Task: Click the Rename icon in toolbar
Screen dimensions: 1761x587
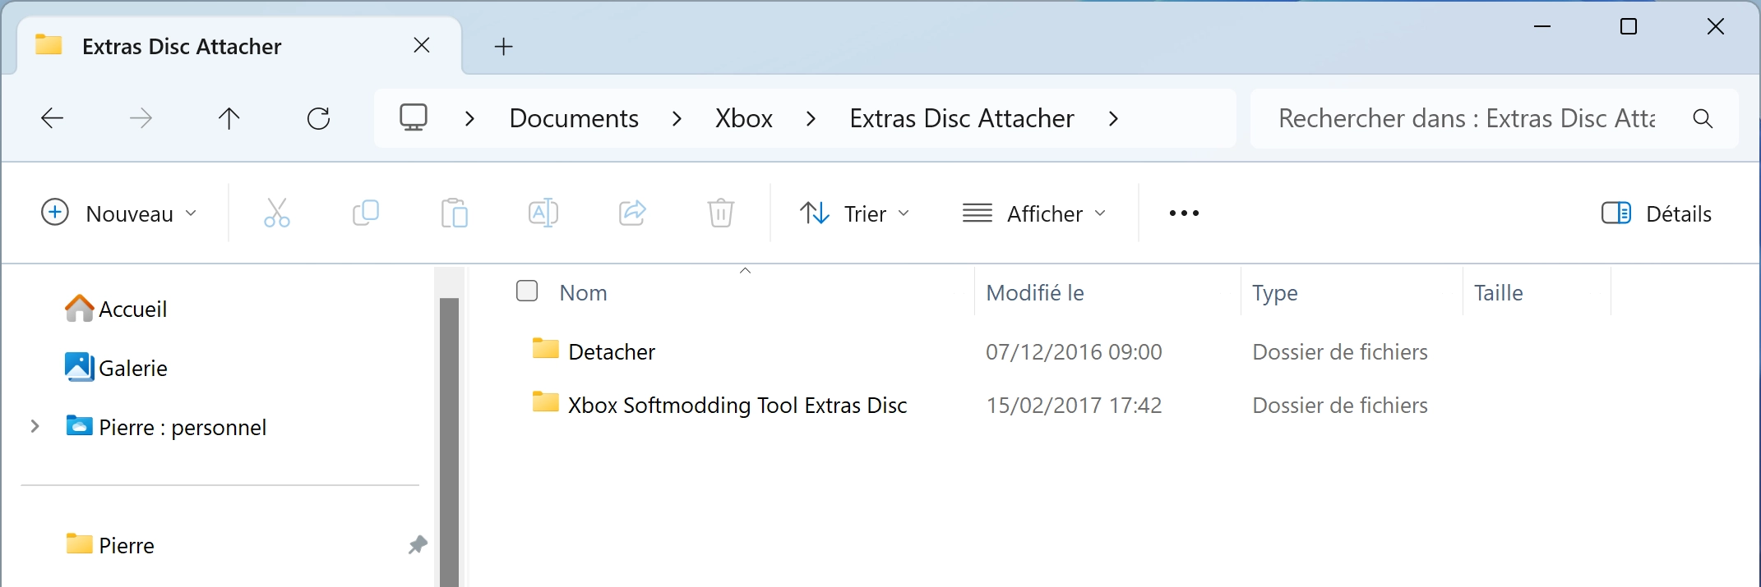Action: pyautogui.click(x=543, y=213)
